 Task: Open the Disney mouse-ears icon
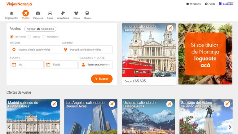coord(76,13)
